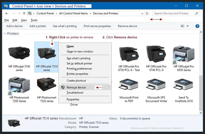Expand the address bar history dropdown
This screenshot has height=134, width=205.
click(142, 14)
